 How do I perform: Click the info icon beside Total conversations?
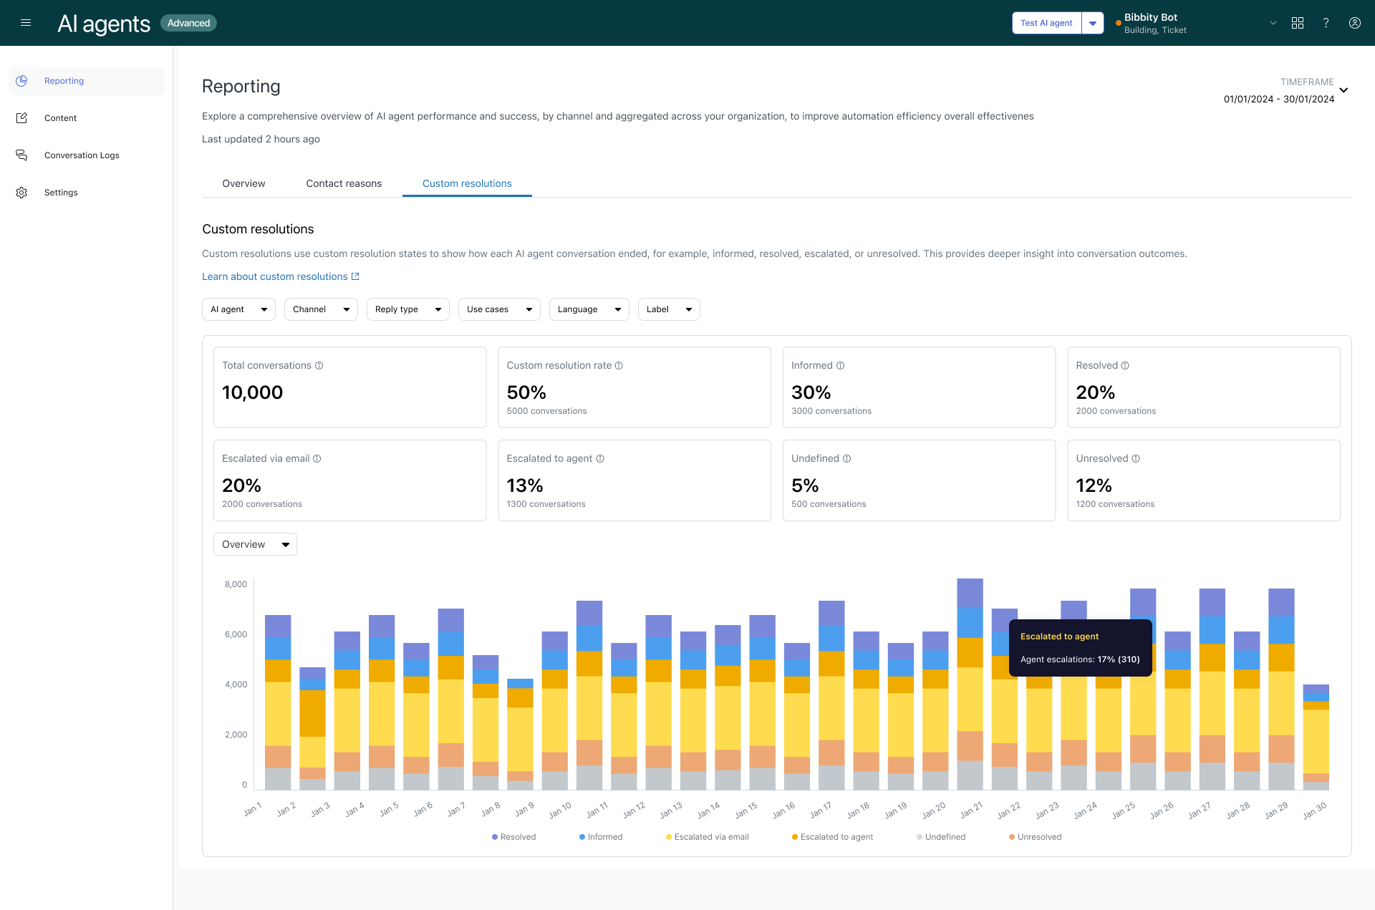[x=319, y=365]
